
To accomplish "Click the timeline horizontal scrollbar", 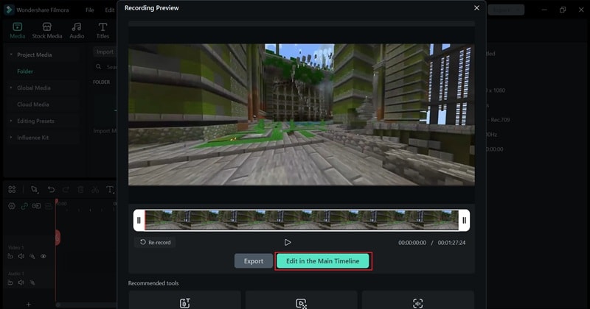I will [x=86, y=305].
